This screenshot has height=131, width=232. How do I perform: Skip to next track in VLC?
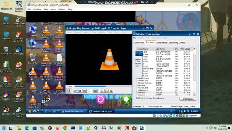84,91
